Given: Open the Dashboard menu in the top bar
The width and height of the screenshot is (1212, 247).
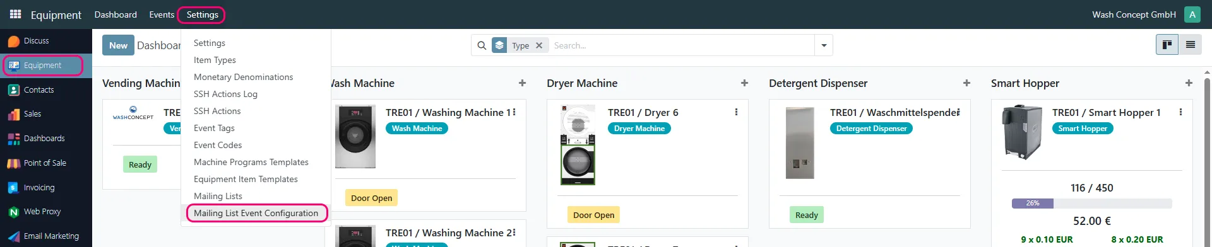Looking at the screenshot, I should 116,14.
